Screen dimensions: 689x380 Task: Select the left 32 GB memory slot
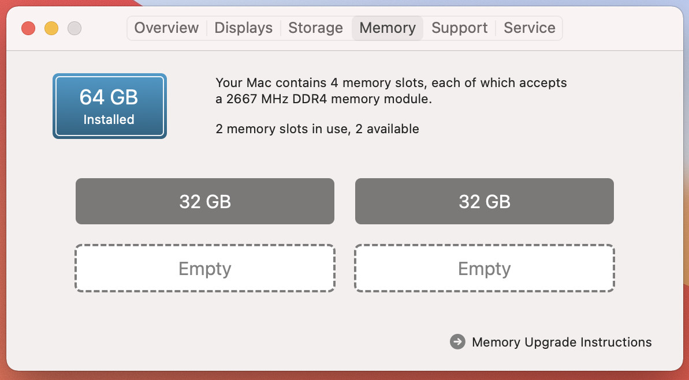[x=205, y=201]
